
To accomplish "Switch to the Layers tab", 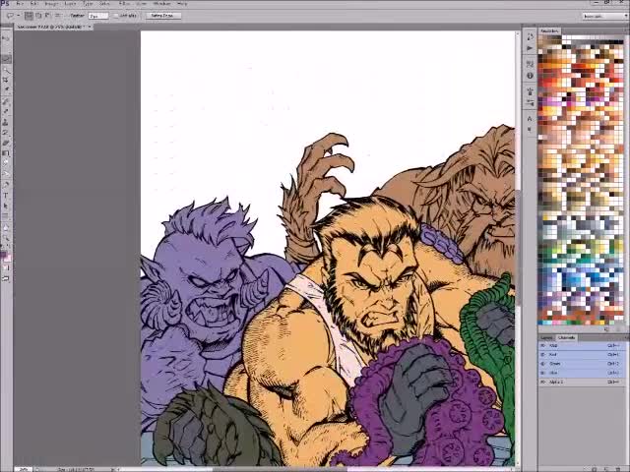I will 546,338.
